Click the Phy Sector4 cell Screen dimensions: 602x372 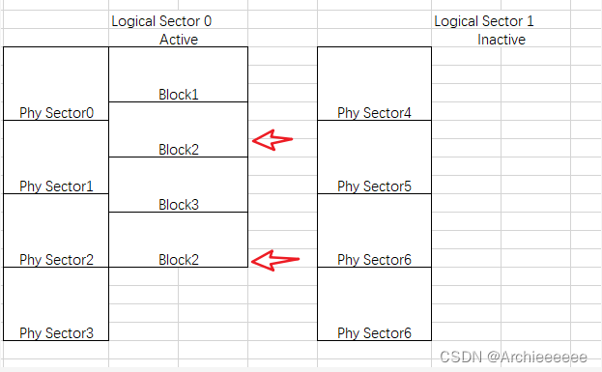(x=374, y=84)
